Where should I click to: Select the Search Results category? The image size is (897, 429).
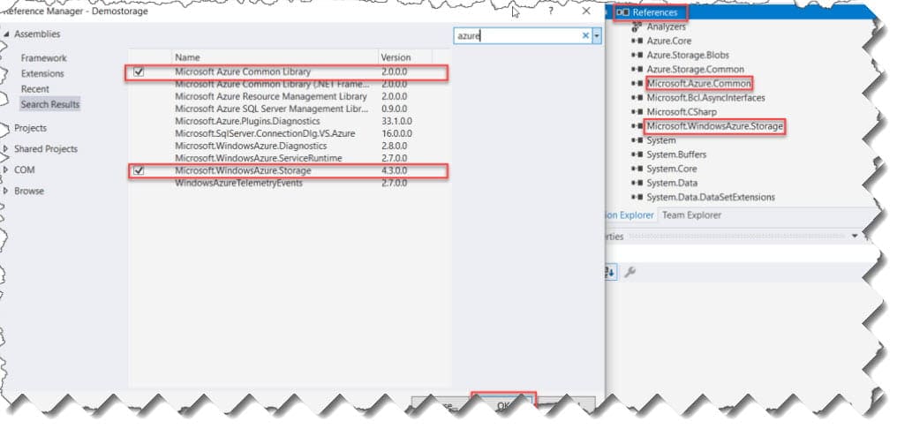point(49,105)
